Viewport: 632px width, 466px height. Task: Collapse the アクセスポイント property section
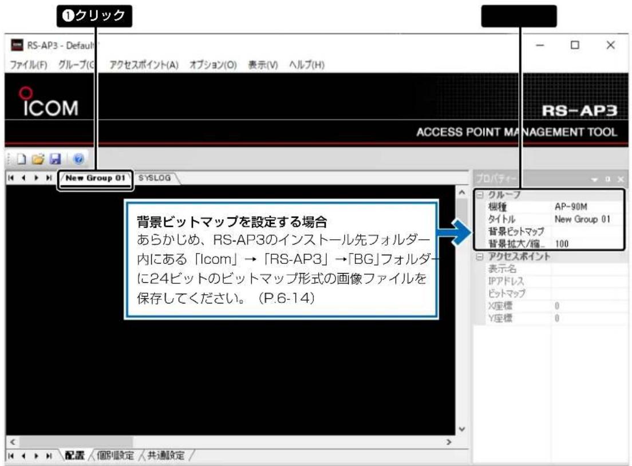click(x=480, y=257)
